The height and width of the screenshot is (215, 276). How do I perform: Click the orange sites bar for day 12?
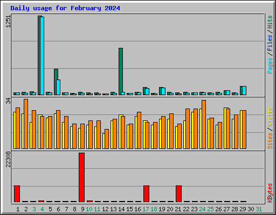point(107,139)
